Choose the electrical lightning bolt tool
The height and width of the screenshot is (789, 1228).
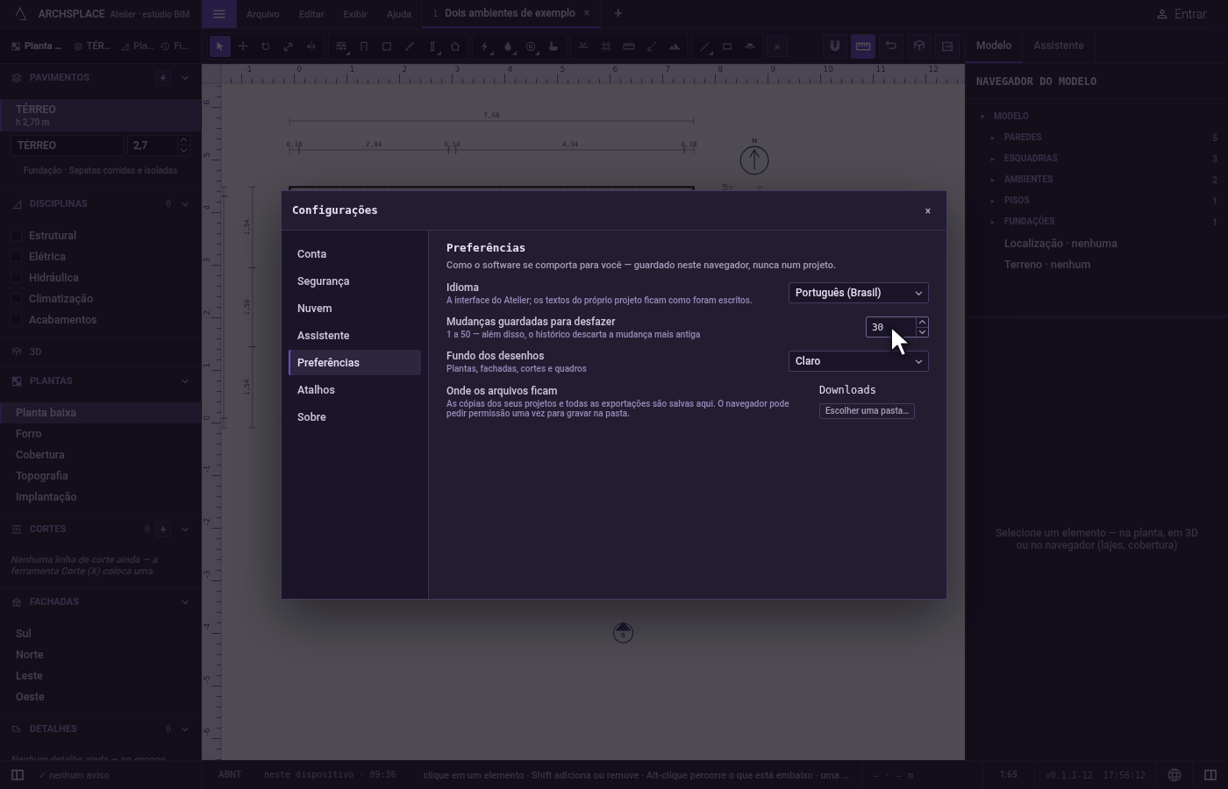pyautogui.click(x=485, y=46)
